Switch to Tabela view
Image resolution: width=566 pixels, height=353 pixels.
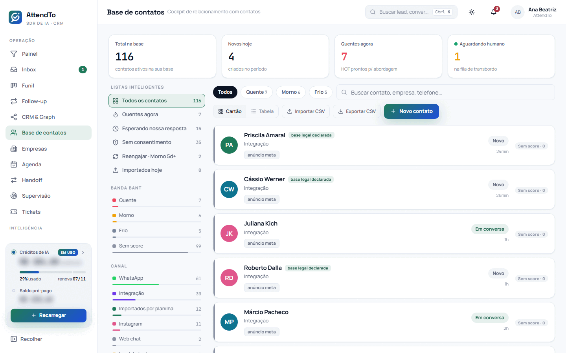(263, 111)
